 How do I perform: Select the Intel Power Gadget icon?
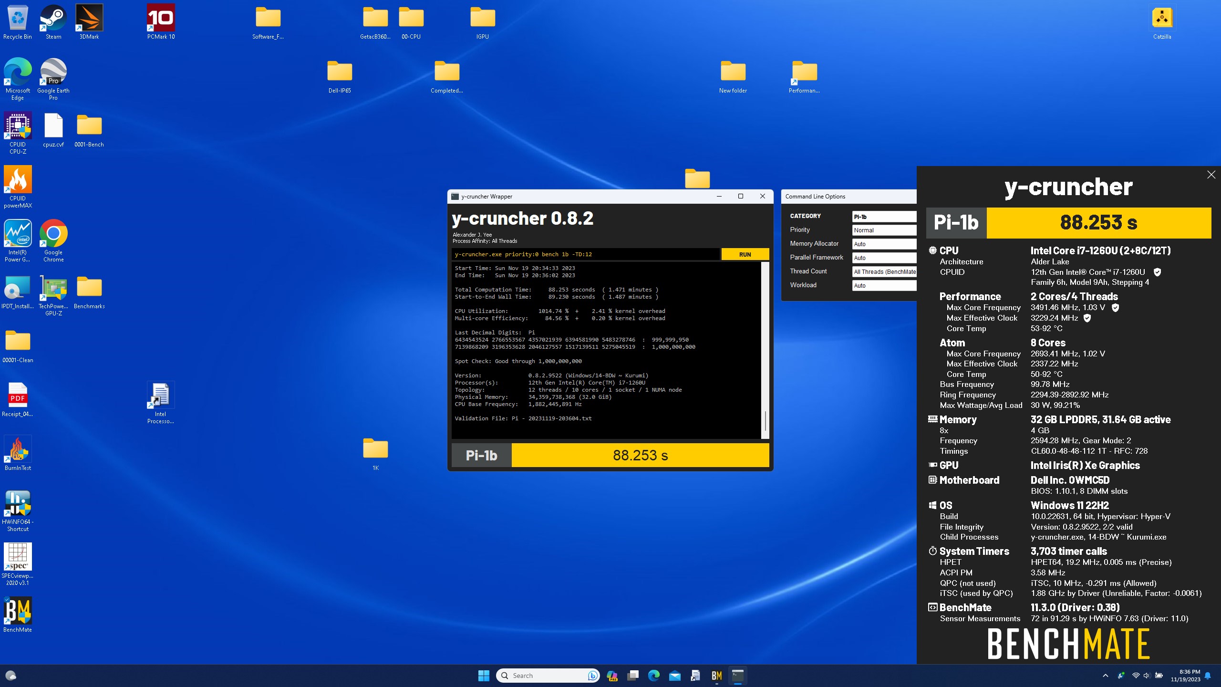18,240
